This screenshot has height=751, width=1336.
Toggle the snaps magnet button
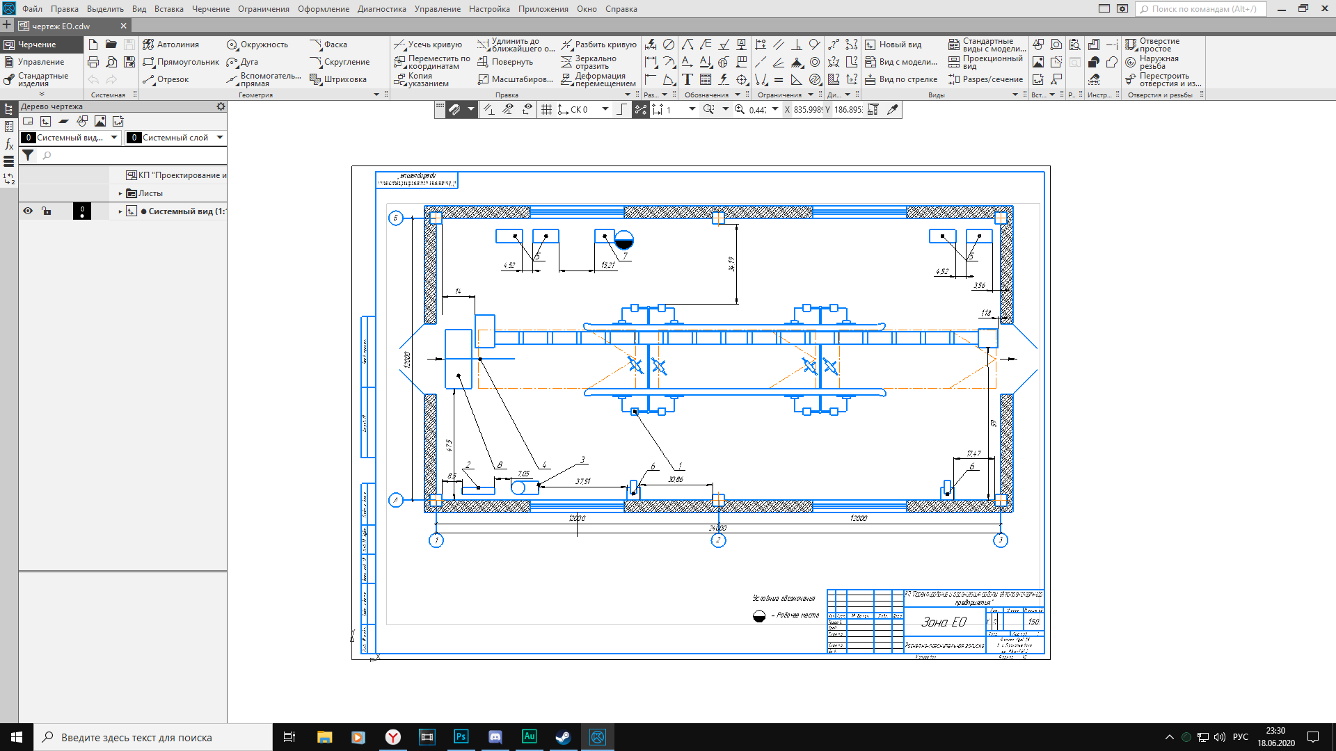455,109
